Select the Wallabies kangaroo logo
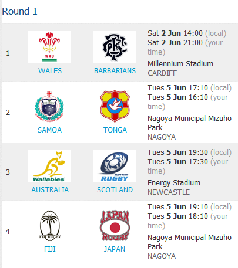Screen dimensions: 238x268 49,167
